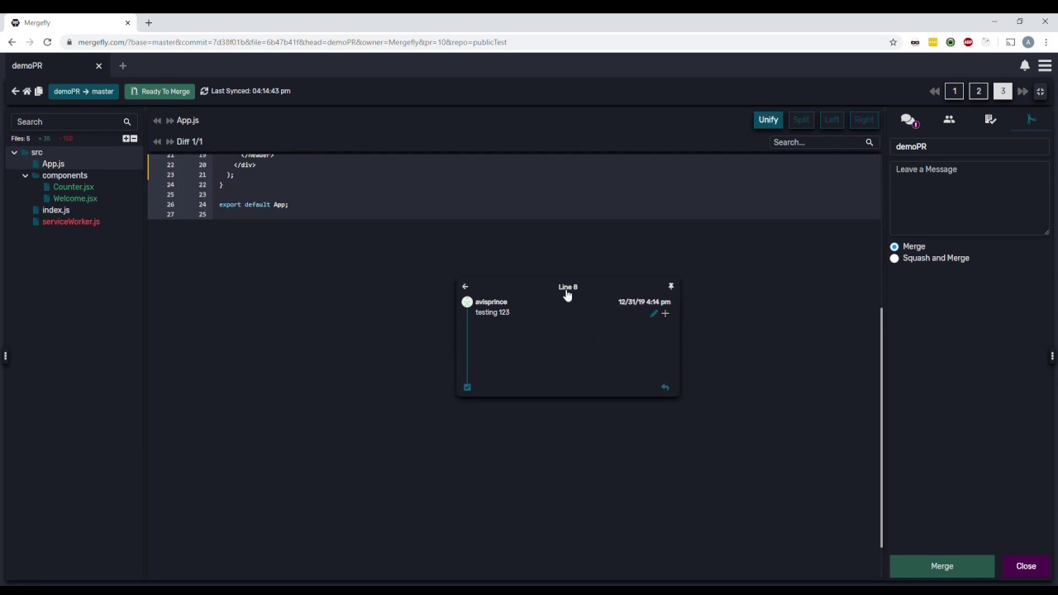Close the demoPR tab
1058x595 pixels.
pos(98,65)
